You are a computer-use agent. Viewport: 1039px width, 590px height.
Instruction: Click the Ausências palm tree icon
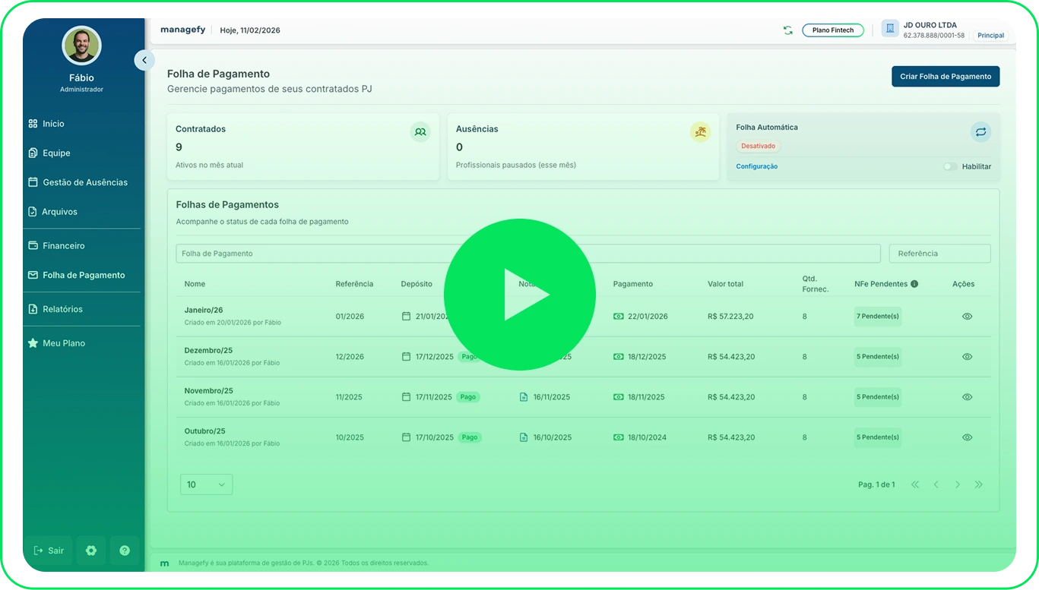pyautogui.click(x=700, y=131)
